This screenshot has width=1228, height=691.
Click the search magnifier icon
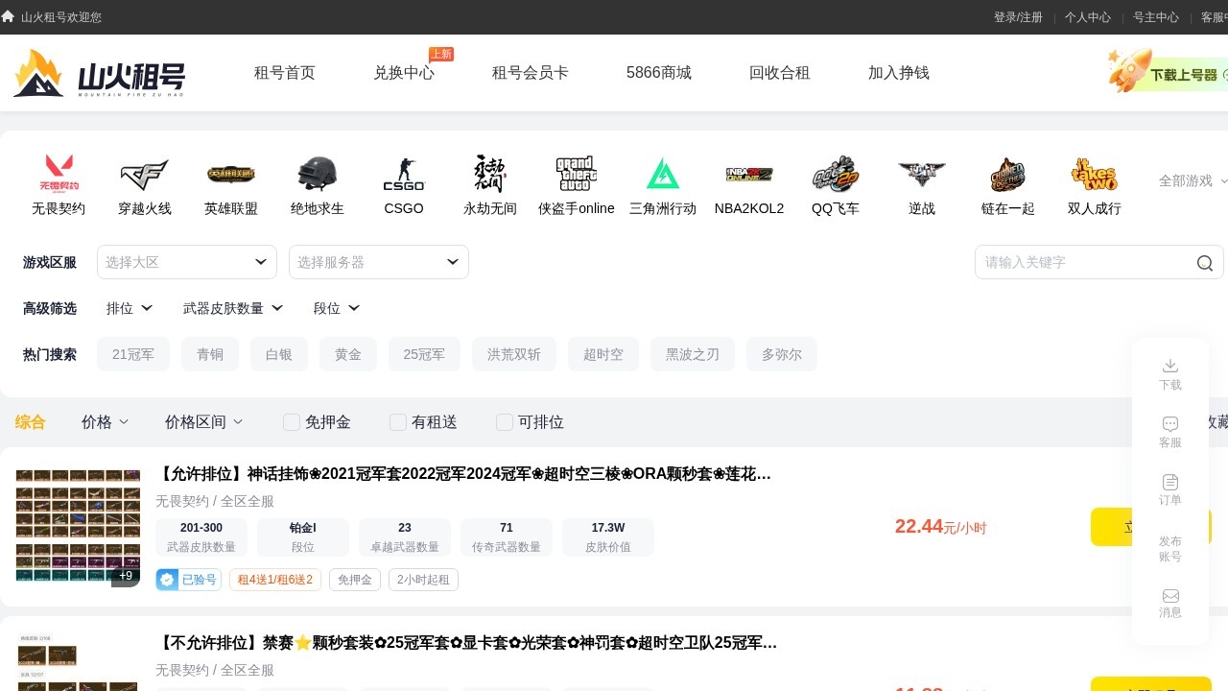click(1204, 263)
